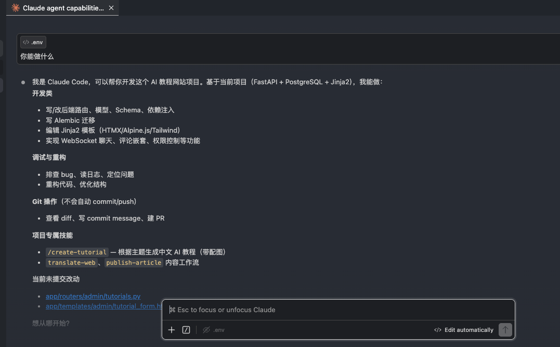
Task: Click the translate-web code snippet
Action: pos(71,263)
